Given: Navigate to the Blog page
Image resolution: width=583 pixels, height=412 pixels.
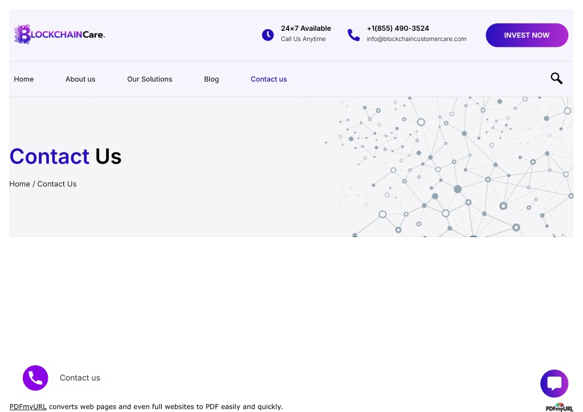Looking at the screenshot, I should pyautogui.click(x=211, y=79).
